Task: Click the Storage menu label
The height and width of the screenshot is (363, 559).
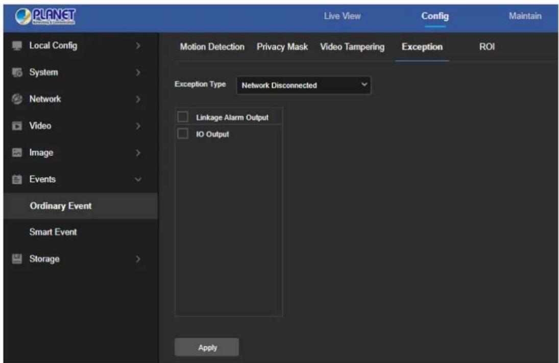Action: [44, 258]
